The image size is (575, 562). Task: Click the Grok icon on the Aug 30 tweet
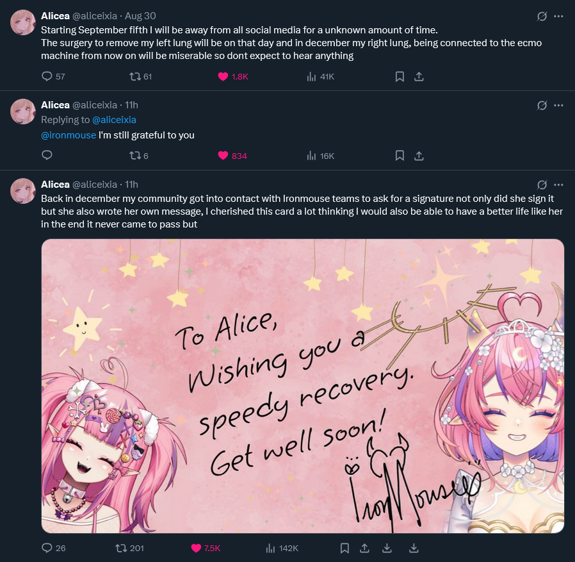point(542,16)
